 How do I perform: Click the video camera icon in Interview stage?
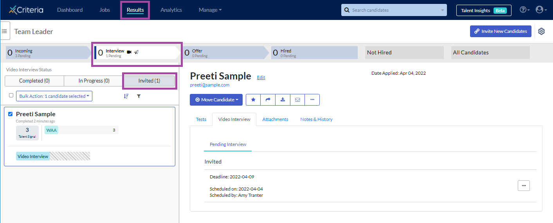129,52
